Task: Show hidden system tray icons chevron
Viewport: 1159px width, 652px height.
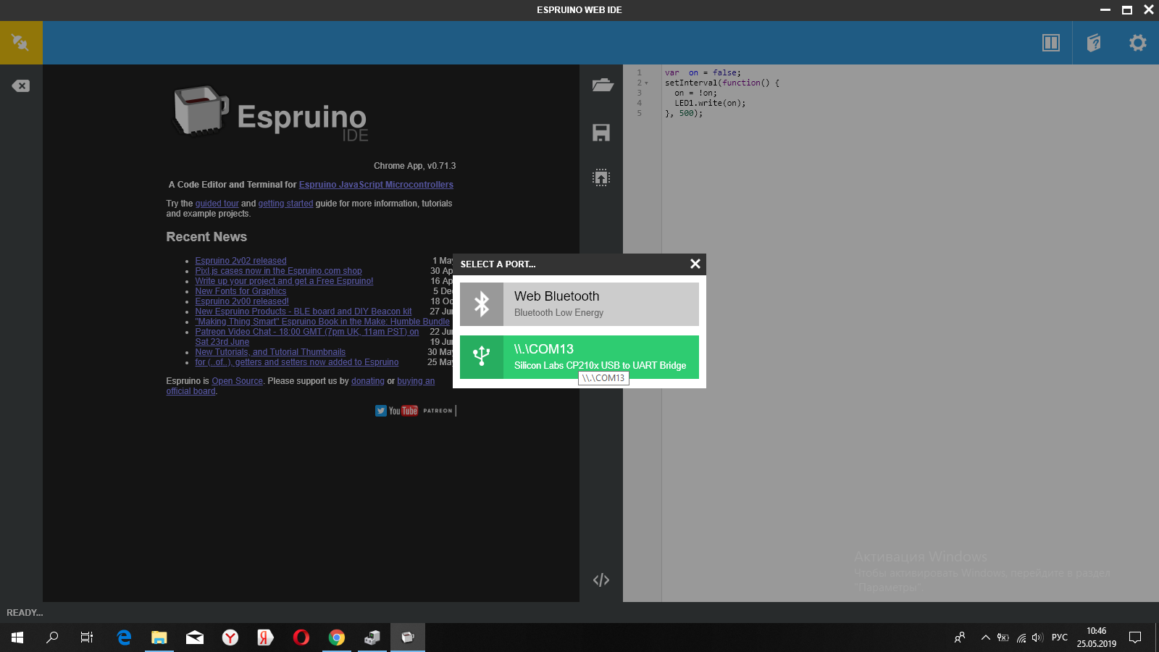Action: 985,638
